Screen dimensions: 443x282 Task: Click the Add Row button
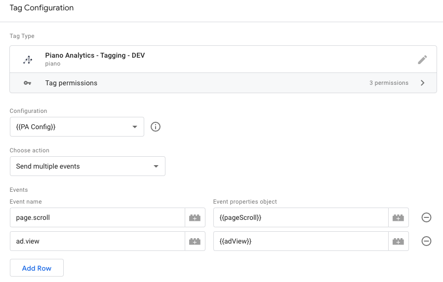37,268
